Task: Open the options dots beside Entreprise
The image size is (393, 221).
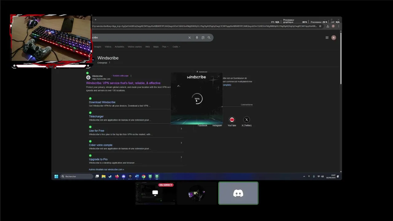Action: point(110,63)
